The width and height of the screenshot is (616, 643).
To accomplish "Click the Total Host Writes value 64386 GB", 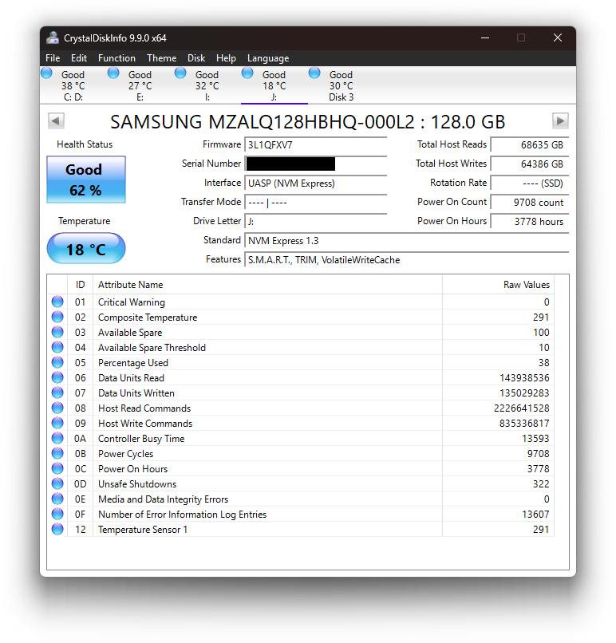I will pyautogui.click(x=530, y=164).
